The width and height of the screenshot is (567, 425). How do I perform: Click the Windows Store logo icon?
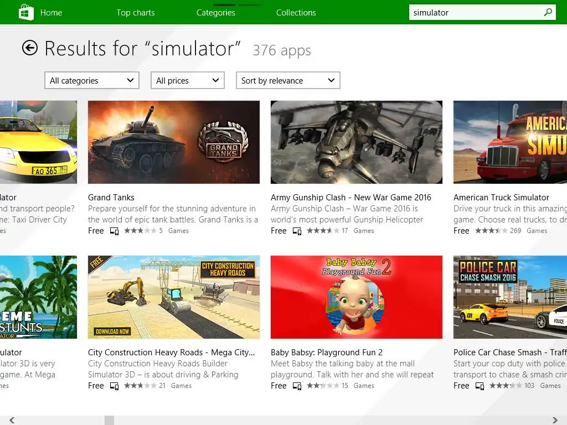(x=26, y=12)
